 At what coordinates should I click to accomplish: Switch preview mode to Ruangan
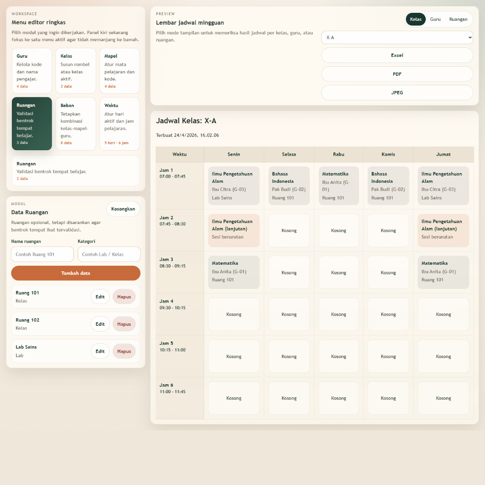[x=458, y=19]
